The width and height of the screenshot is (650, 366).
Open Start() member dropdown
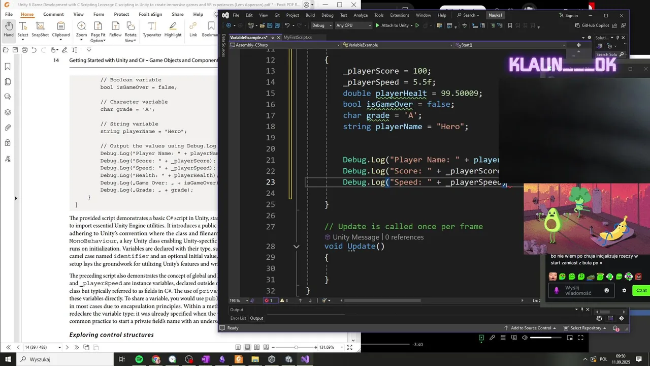pyautogui.click(x=510, y=45)
